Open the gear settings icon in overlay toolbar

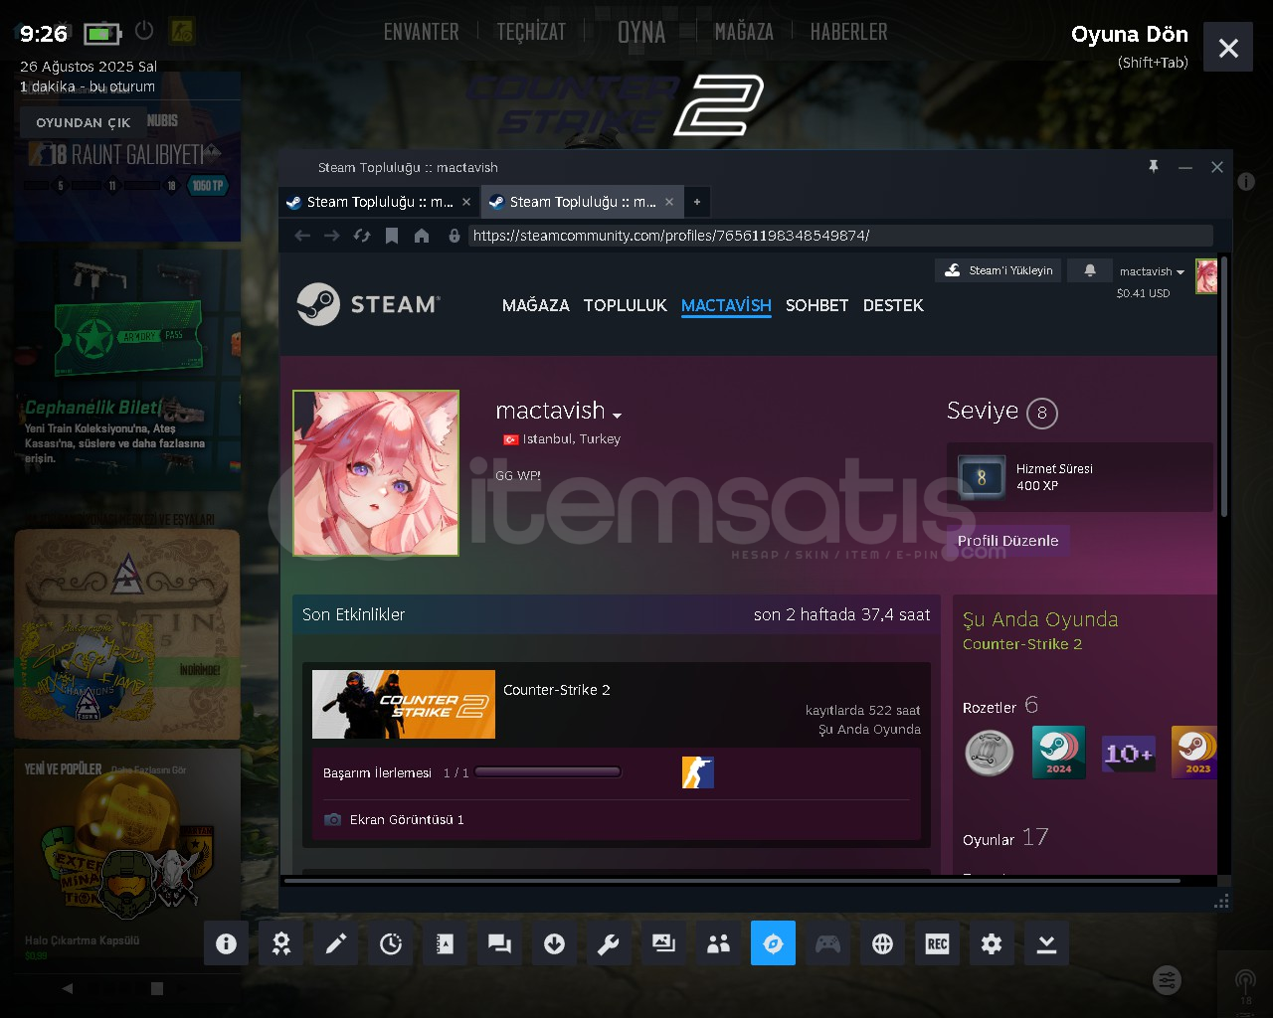tap(992, 943)
